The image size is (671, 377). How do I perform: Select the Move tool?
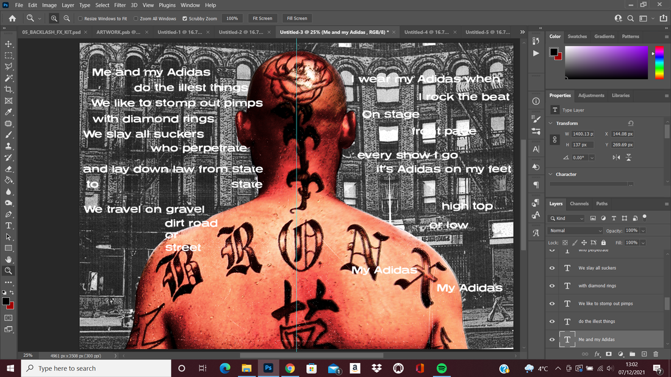[x=9, y=44]
